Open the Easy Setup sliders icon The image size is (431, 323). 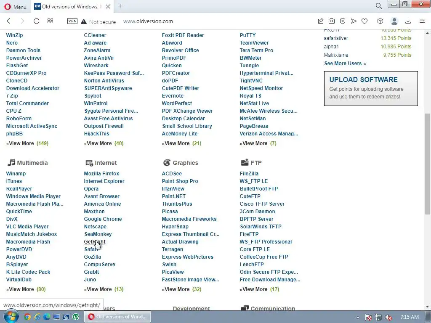point(422,21)
